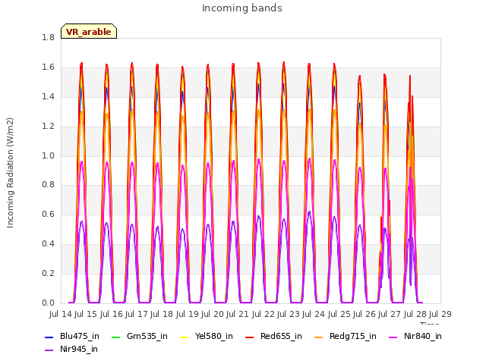Click the Nir945_in legend color swatch
The image size is (486, 364).
(x=49, y=350)
